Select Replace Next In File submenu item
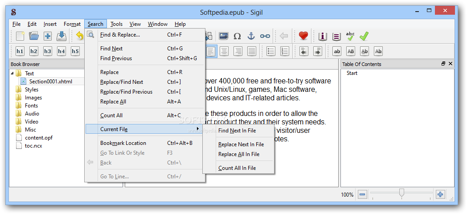The image size is (467, 214). [238, 144]
